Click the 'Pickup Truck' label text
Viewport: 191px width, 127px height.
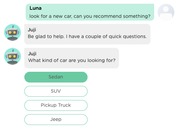tap(56, 105)
